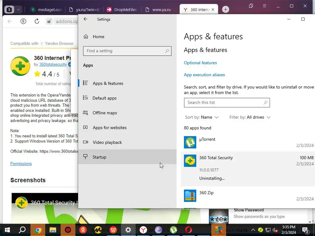The width and height of the screenshot is (315, 236).
Task: Open Video playback settings
Action: 127,142
